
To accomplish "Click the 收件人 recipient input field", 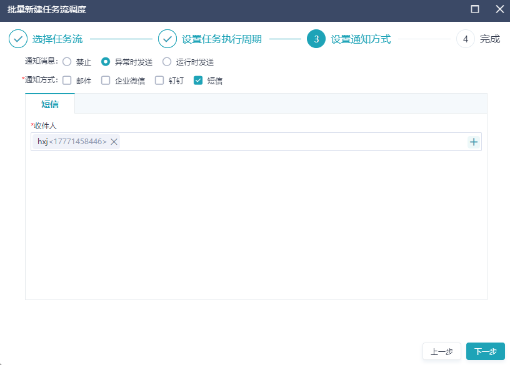I will (281, 142).
